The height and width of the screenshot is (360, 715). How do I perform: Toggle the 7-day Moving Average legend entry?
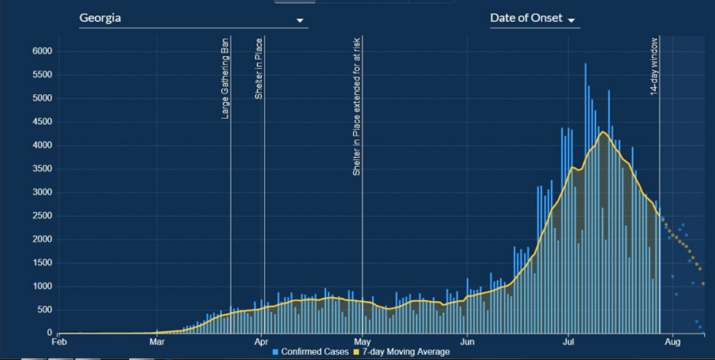coord(406,351)
